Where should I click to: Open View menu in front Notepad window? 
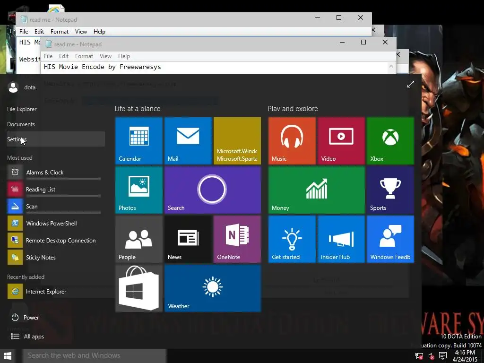105,56
